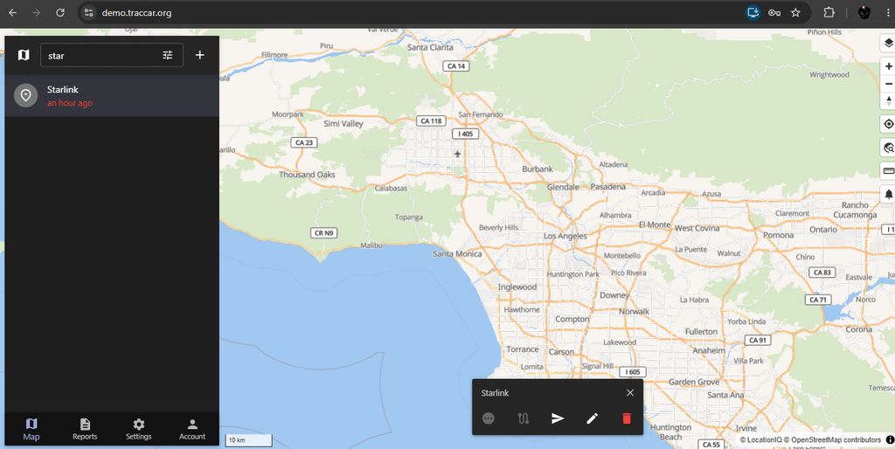Viewport: 895px width, 449px height.
Task: Open the Settings tab in bottom navigation
Action: pos(139,429)
